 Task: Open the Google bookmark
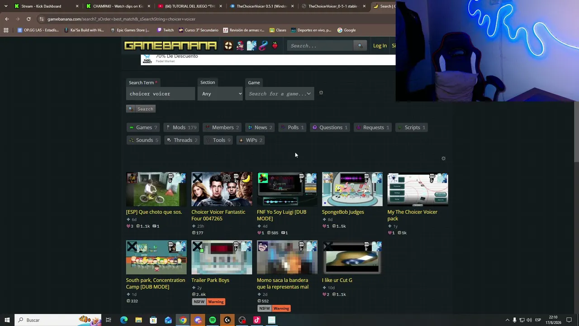pos(346,30)
